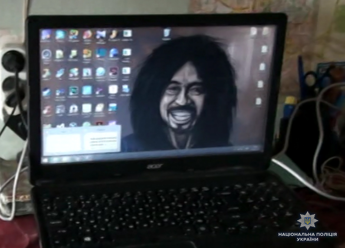Open the Recycle Bin desktop icon
The width and height of the screenshot is (345, 248).
167,34
